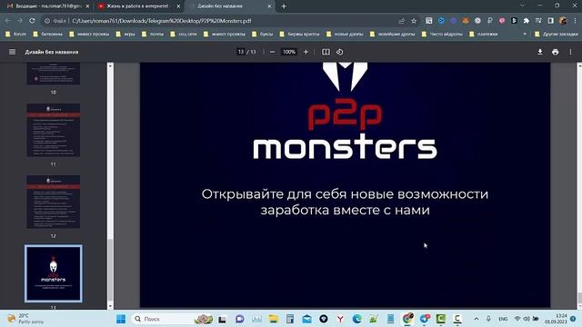Open Yandex browser from taskbar
This screenshot has height=327, width=582.
pyautogui.click(x=340, y=319)
